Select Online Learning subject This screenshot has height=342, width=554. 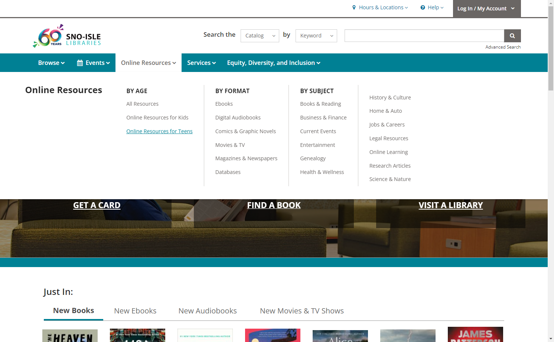tap(389, 152)
